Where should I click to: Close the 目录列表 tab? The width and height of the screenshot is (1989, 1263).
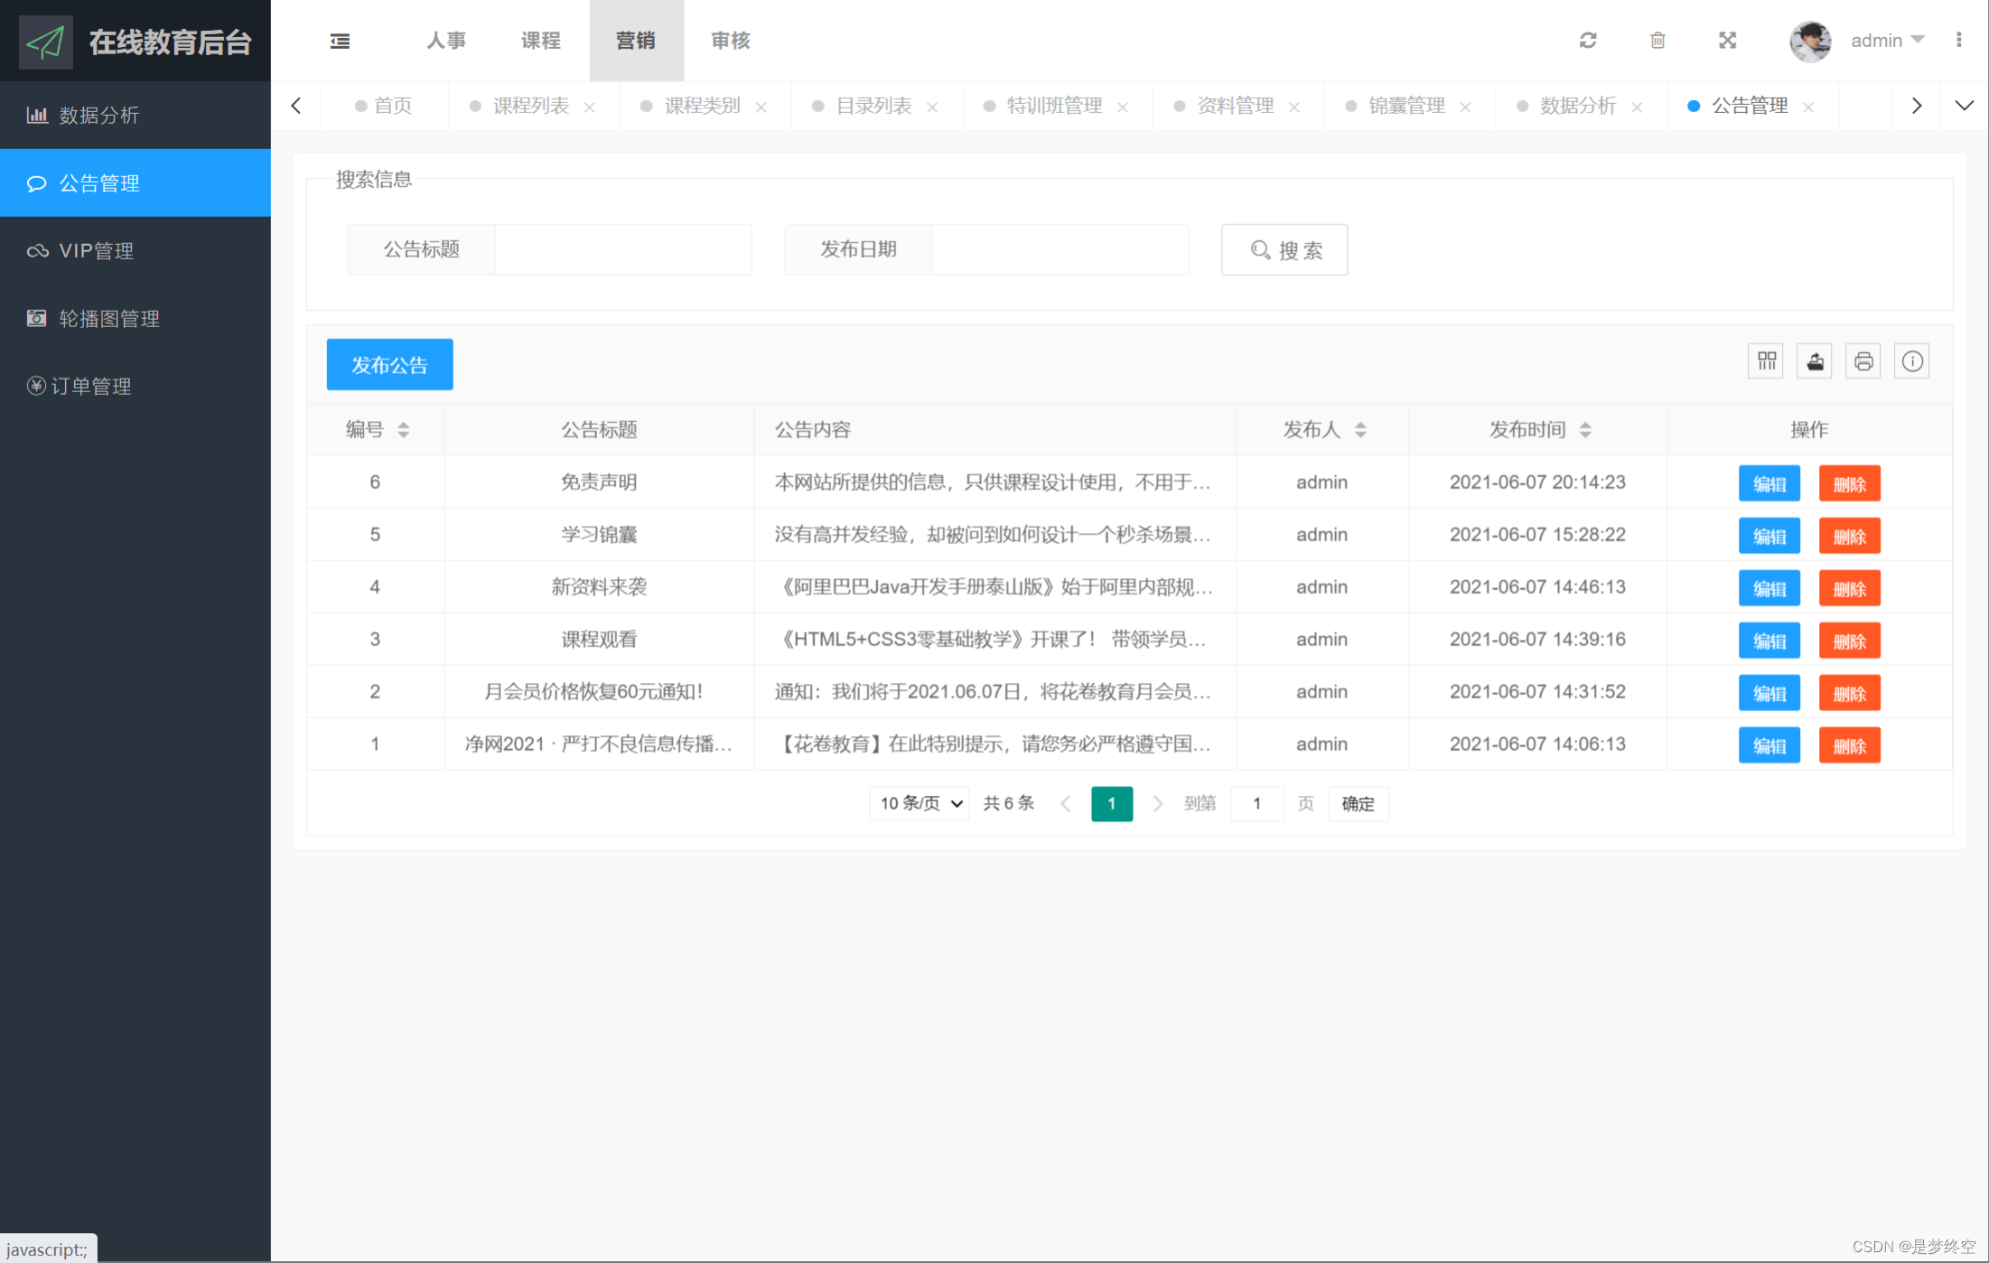(x=933, y=108)
